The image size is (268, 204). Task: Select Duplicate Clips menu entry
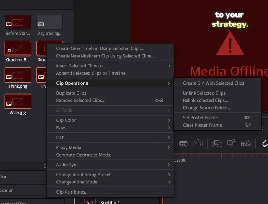click(110, 93)
